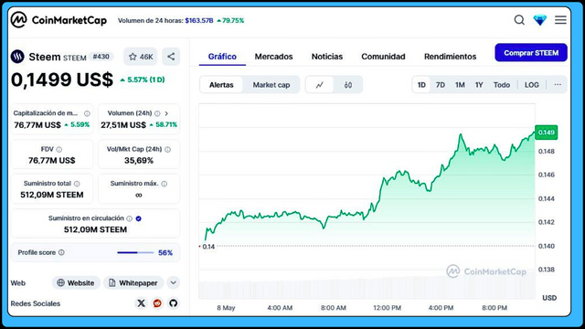
Task: Expand more web links dropdown arrow
Action: coord(173,282)
